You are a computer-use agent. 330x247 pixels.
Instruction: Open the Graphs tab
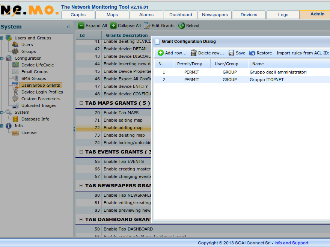(x=78, y=15)
